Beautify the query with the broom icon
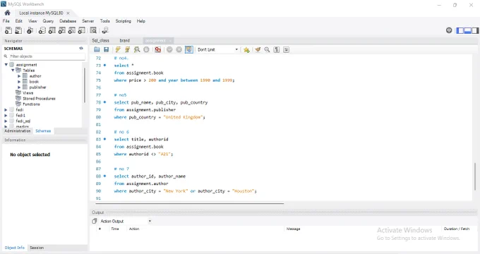The image size is (480, 254). click(258, 49)
